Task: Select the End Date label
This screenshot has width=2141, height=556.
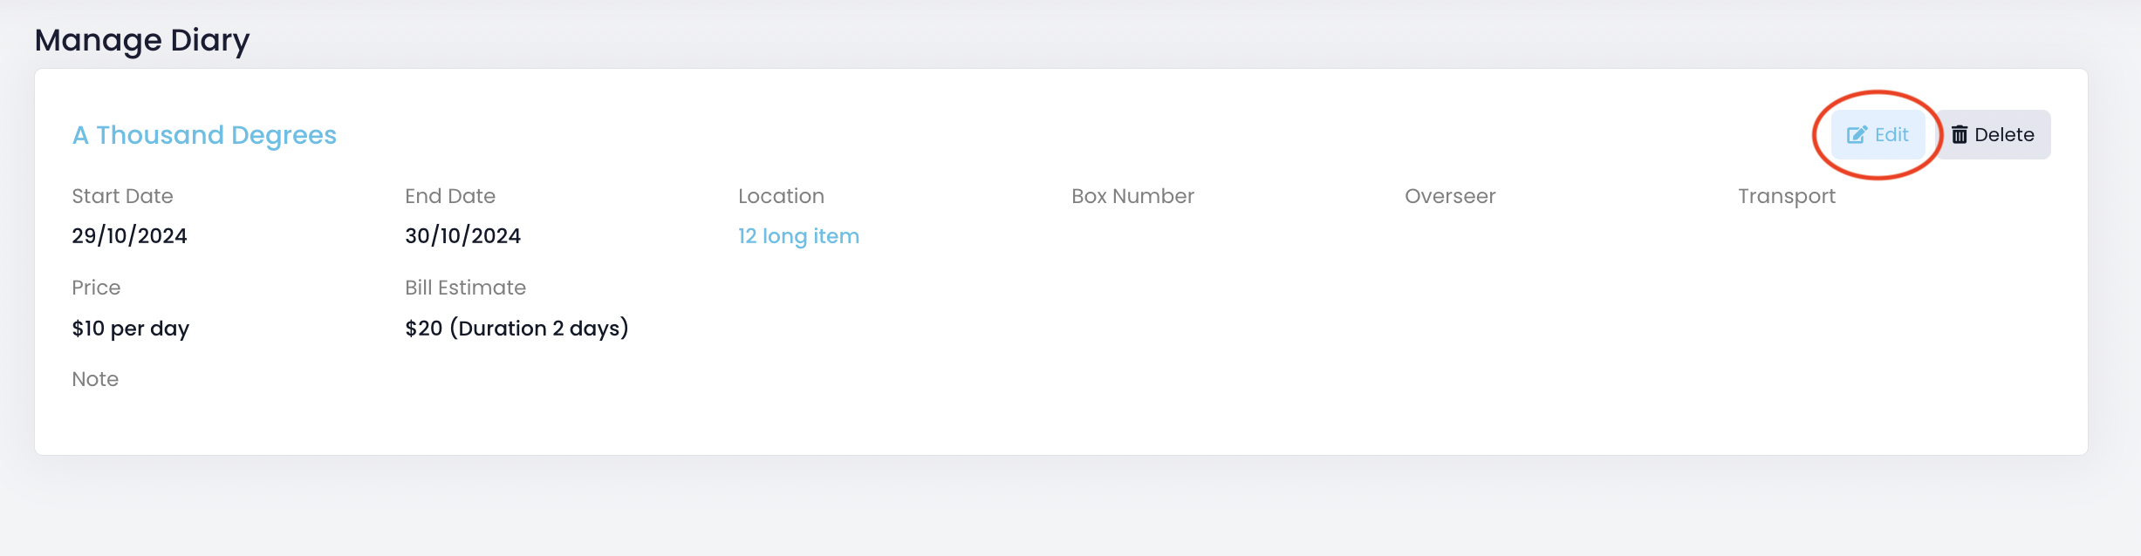Action: click(450, 196)
